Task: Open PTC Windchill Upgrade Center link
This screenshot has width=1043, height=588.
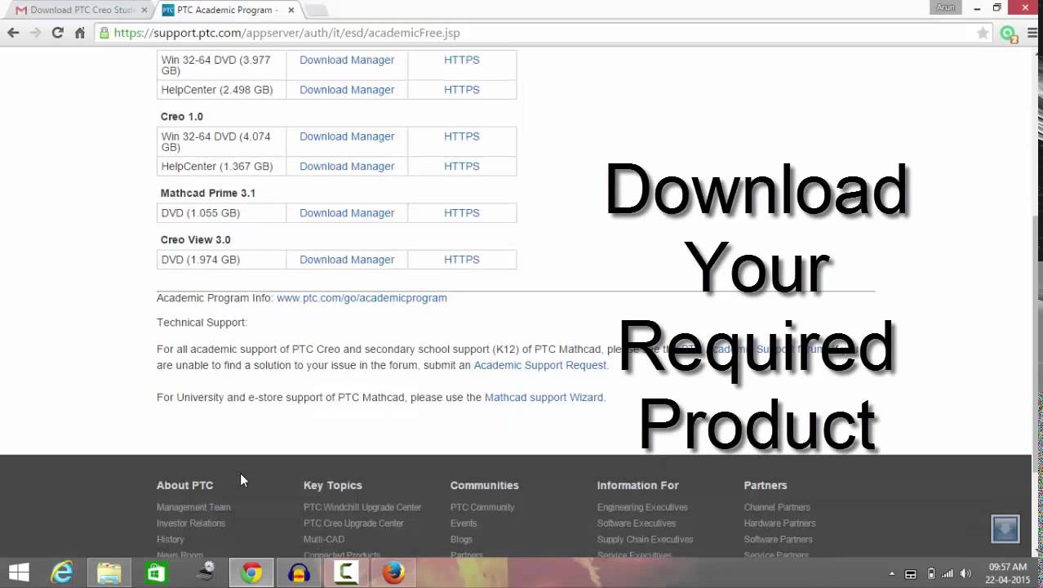Action: [x=362, y=507]
